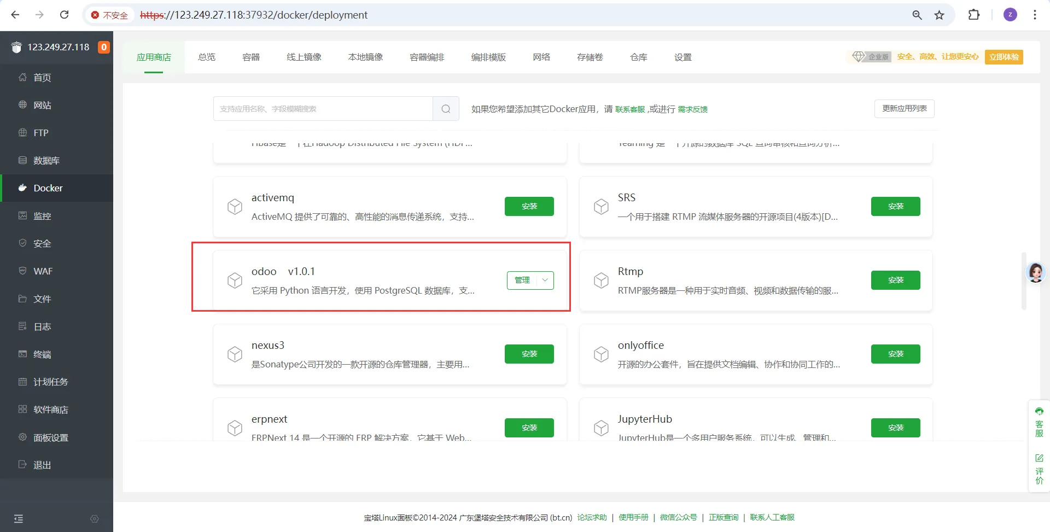The image size is (1050, 532).
Task: Open the 监控 monitoring icon in sidebar
Action: coord(22,215)
